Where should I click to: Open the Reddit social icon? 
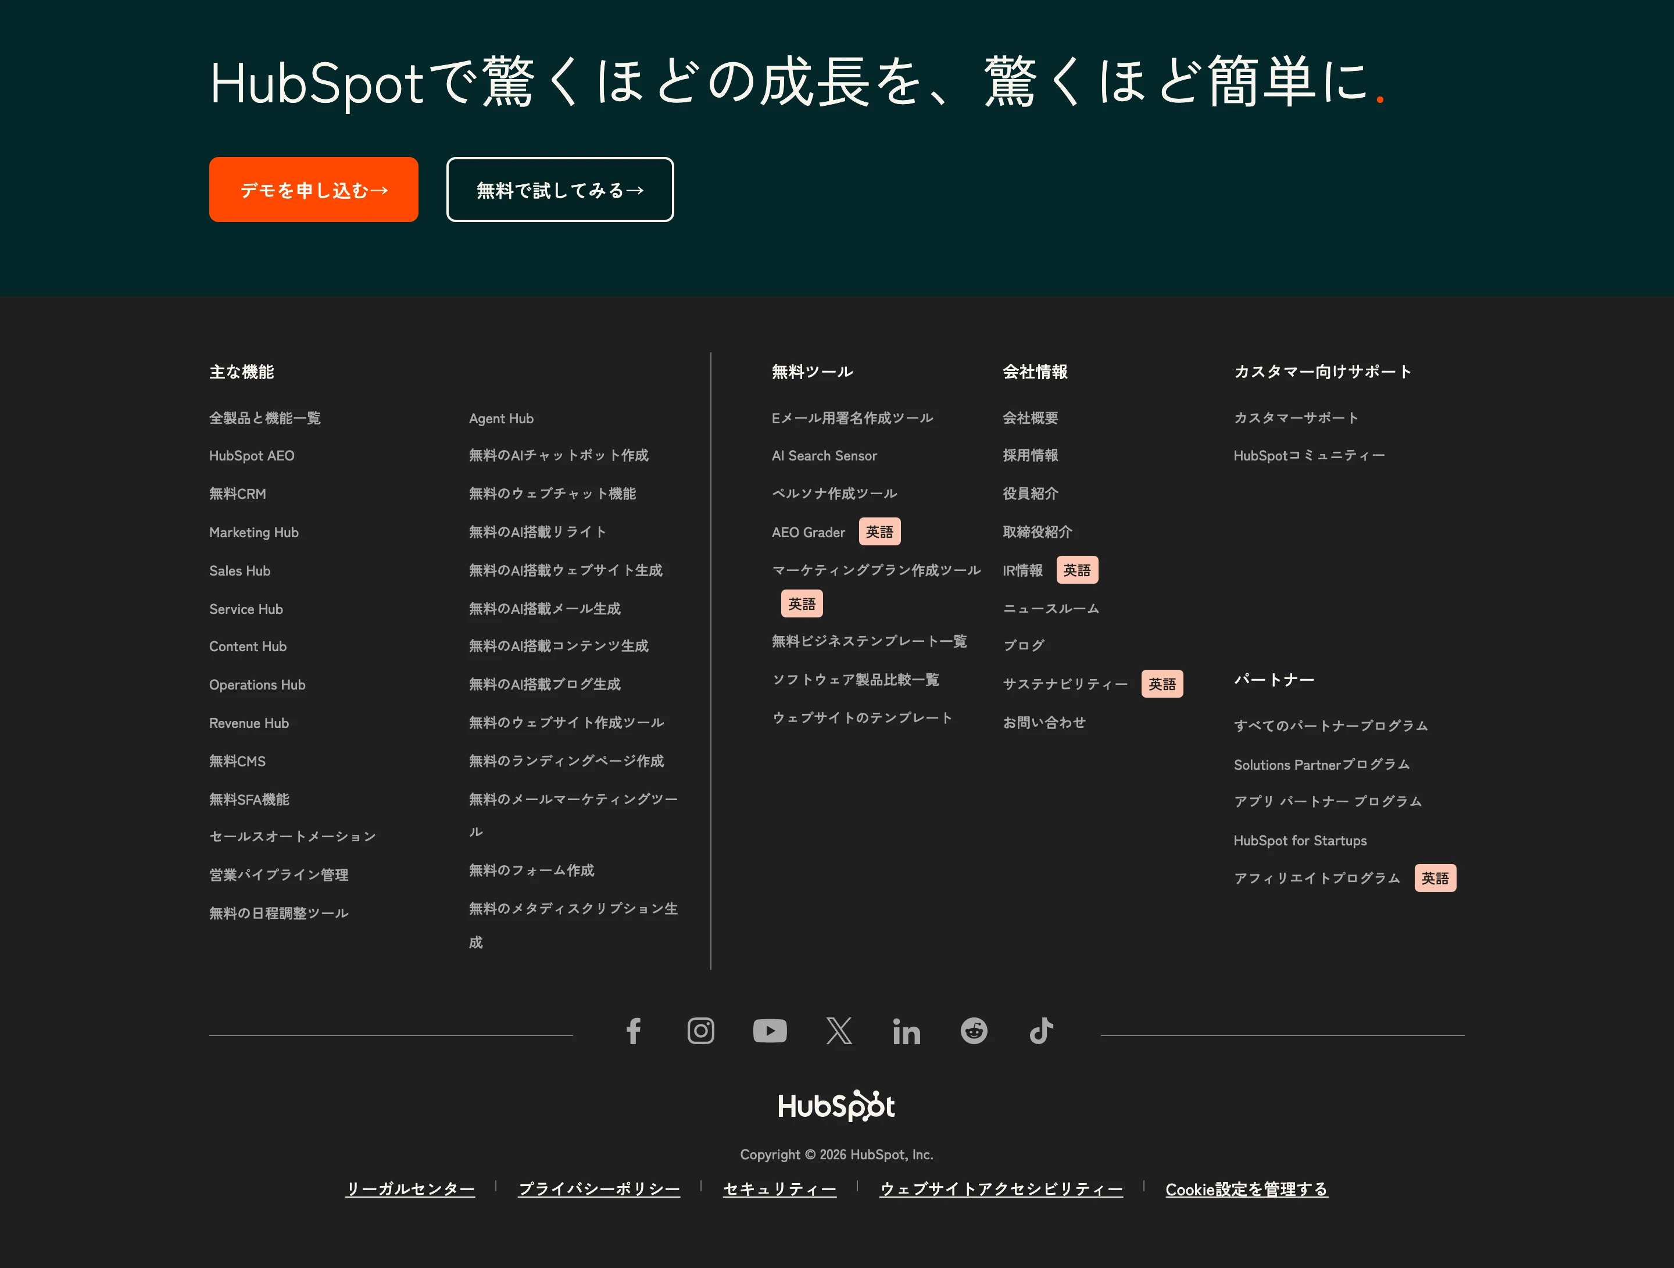coord(974,1031)
